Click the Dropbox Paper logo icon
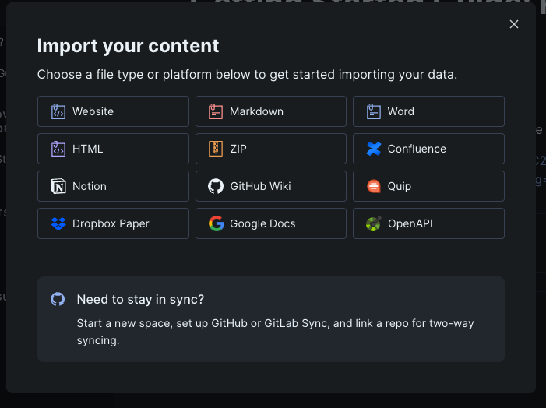 [58, 223]
